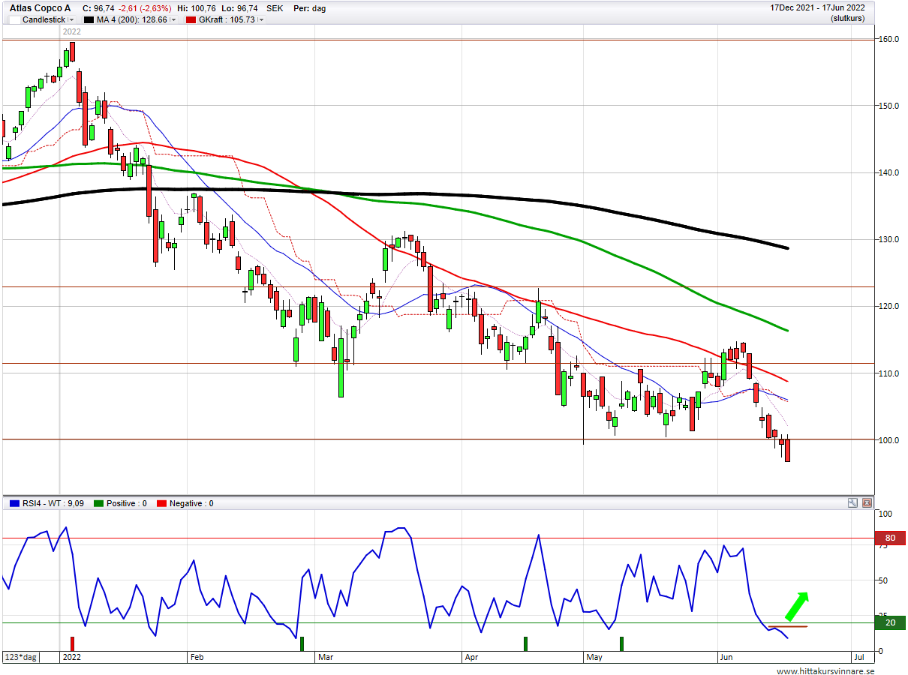Click the MA 4 (200): 128.66 label
Viewport: 908px width, 675px height.
click(133, 20)
